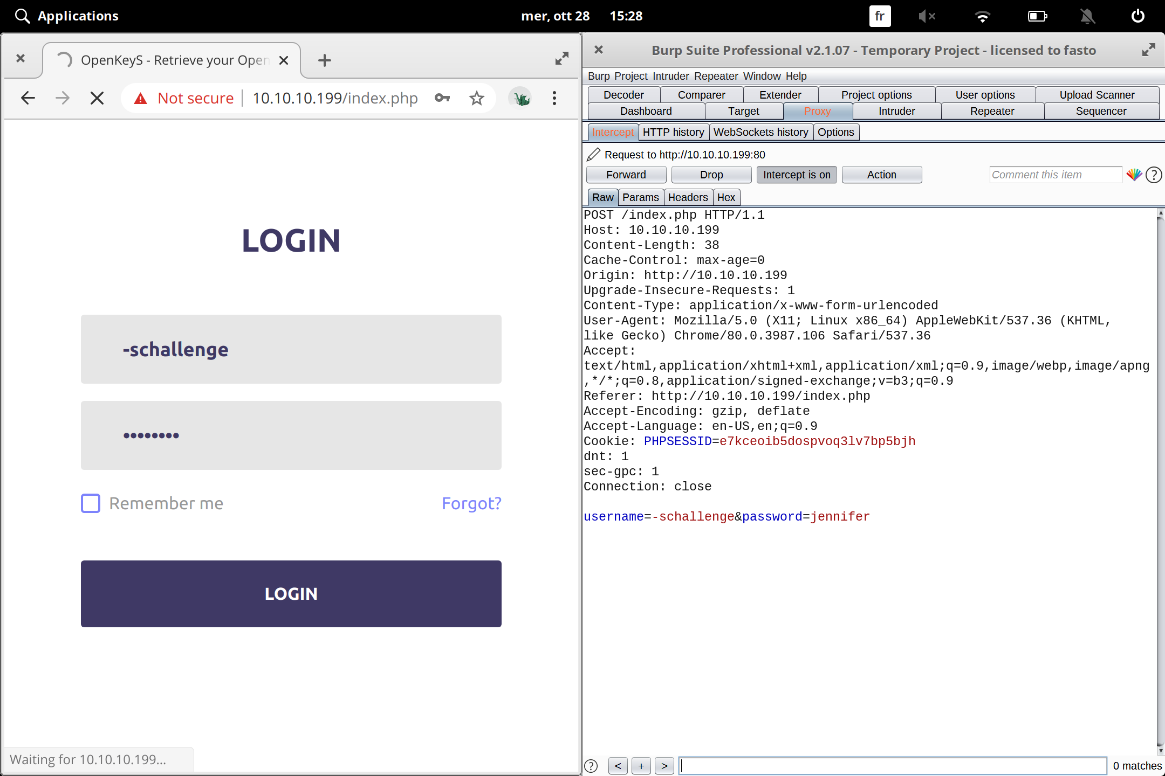Open the fr keyboard layout selector
The image size is (1165, 776).
(879, 16)
